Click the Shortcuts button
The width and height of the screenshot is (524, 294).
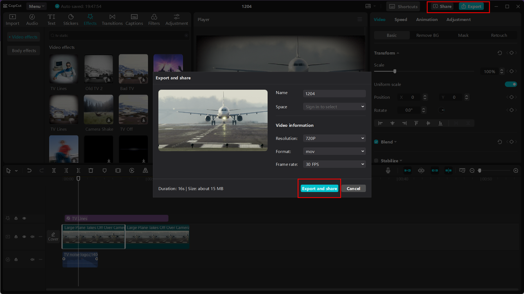click(404, 6)
